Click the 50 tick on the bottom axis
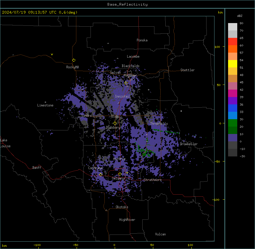This screenshot has width=255, height=249. coord(152,245)
